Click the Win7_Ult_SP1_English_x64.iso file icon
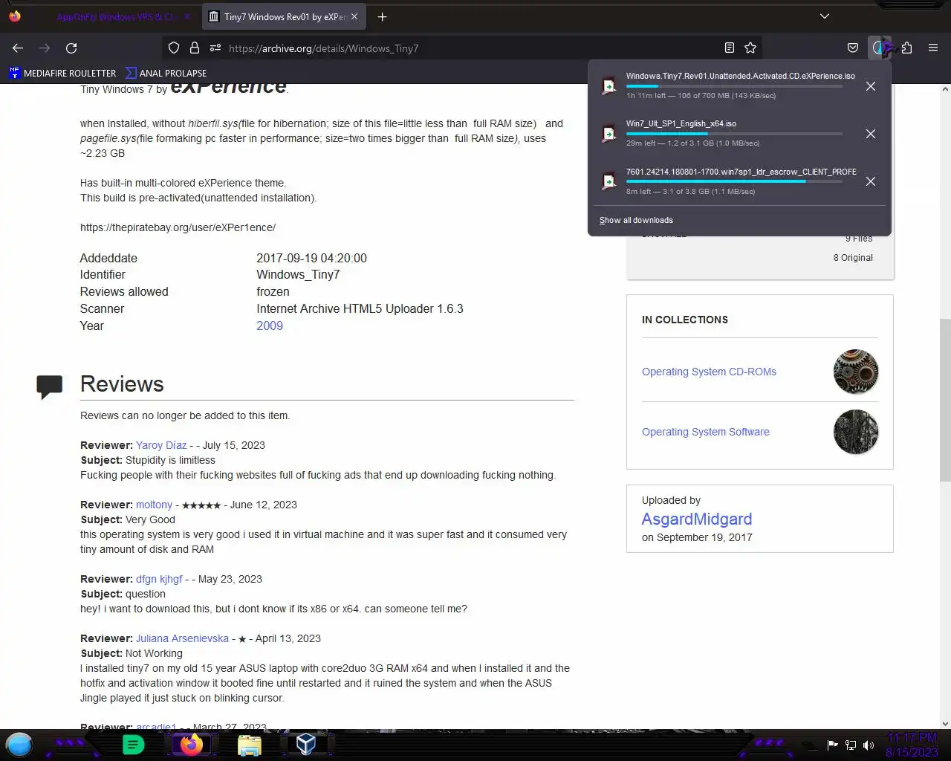Image resolution: width=951 pixels, height=761 pixels. pyautogui.click(x=609, y=134)
